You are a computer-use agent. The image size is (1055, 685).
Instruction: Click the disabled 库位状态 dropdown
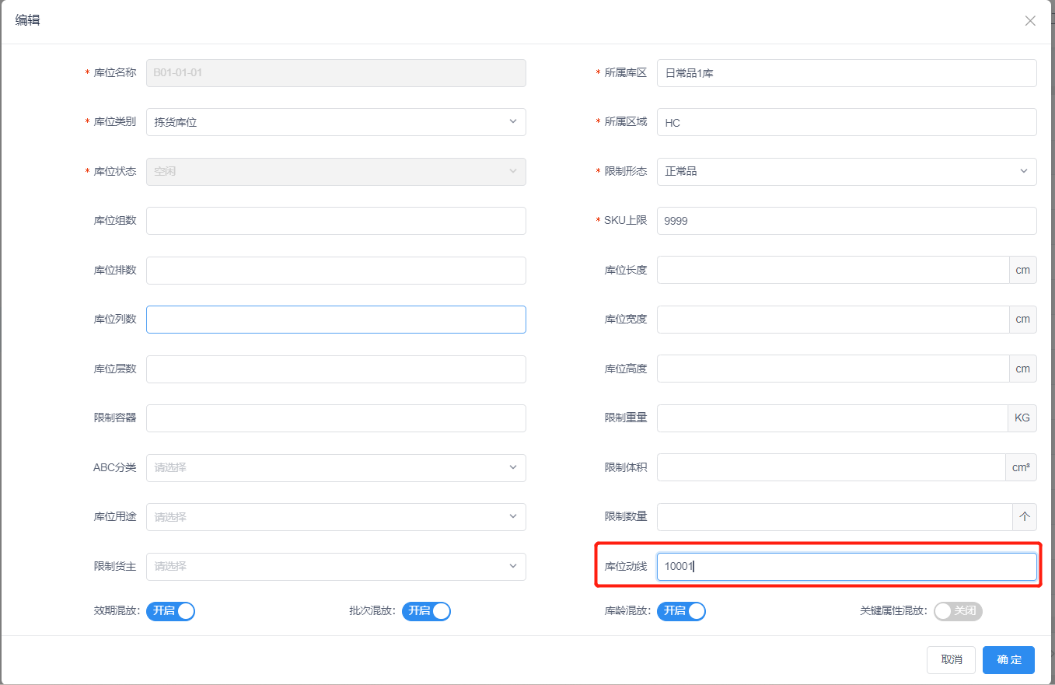click(336, 172)
